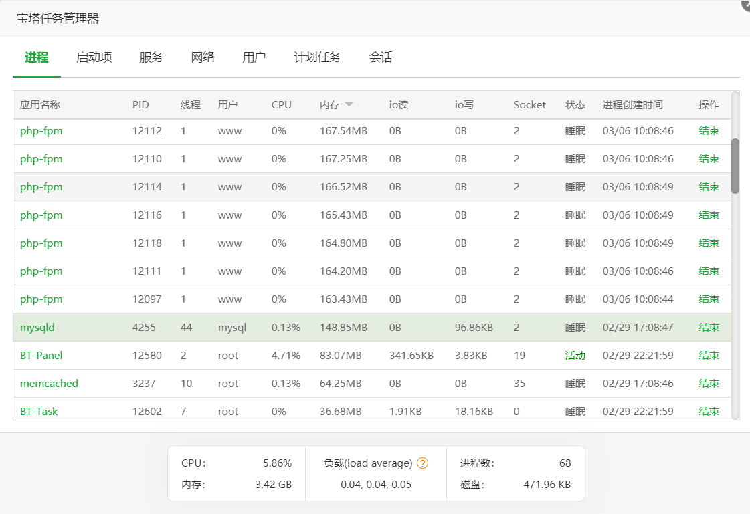The width and height of the screenshot is (750, 514).
Task: Sort by the CPU column header
Action: coord(282,105)
